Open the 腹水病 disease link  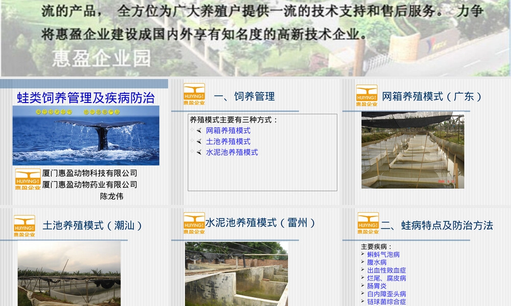pyautogui.click(x=377, y=263)
